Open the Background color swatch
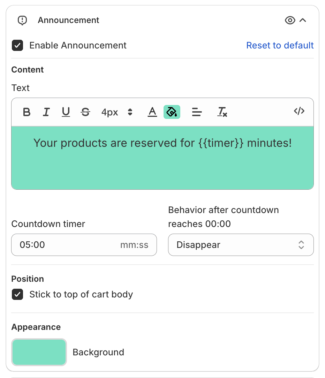 click(x=39, y=352)
